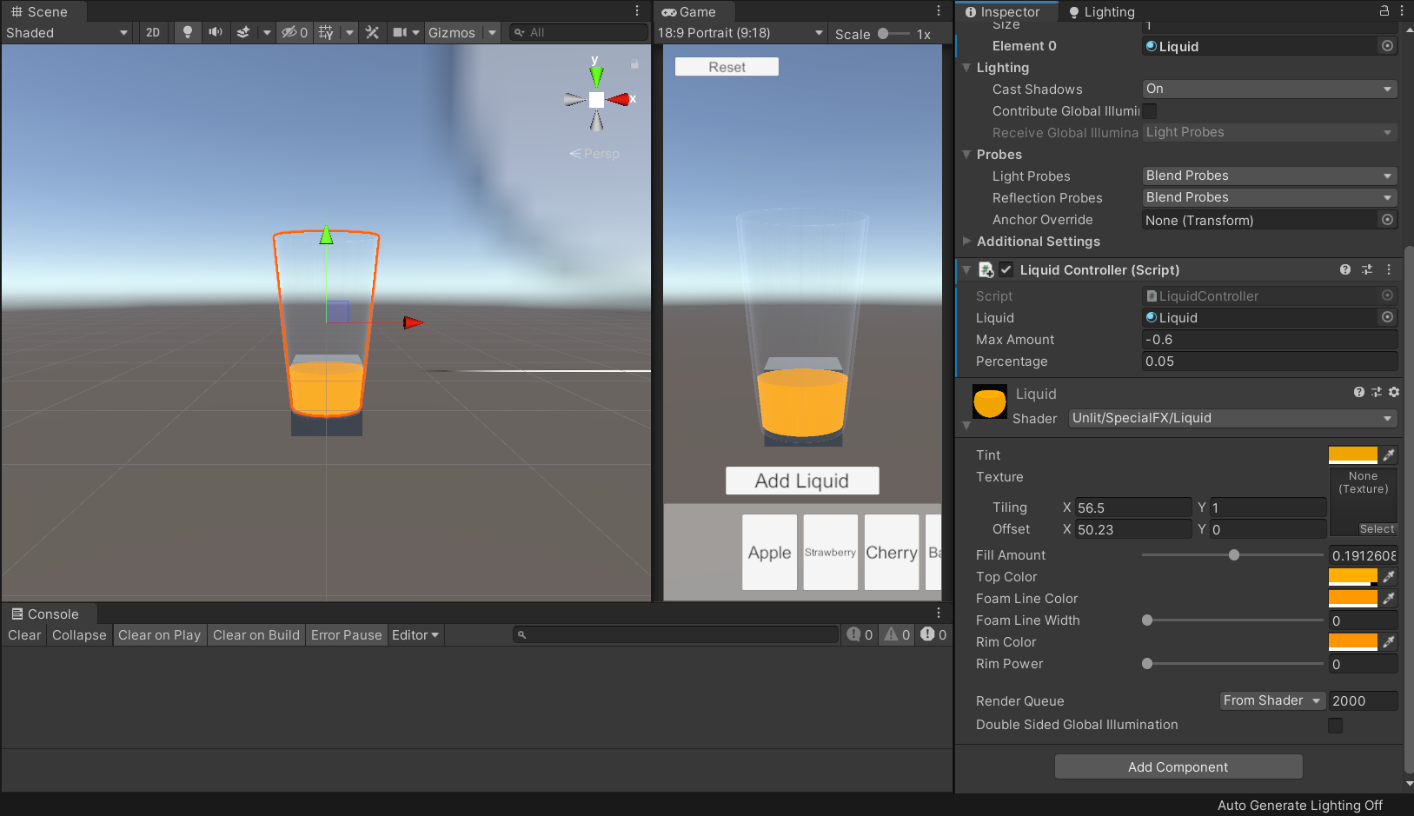
Task: Collapse the Lighting section
Action: coord(966,67)
